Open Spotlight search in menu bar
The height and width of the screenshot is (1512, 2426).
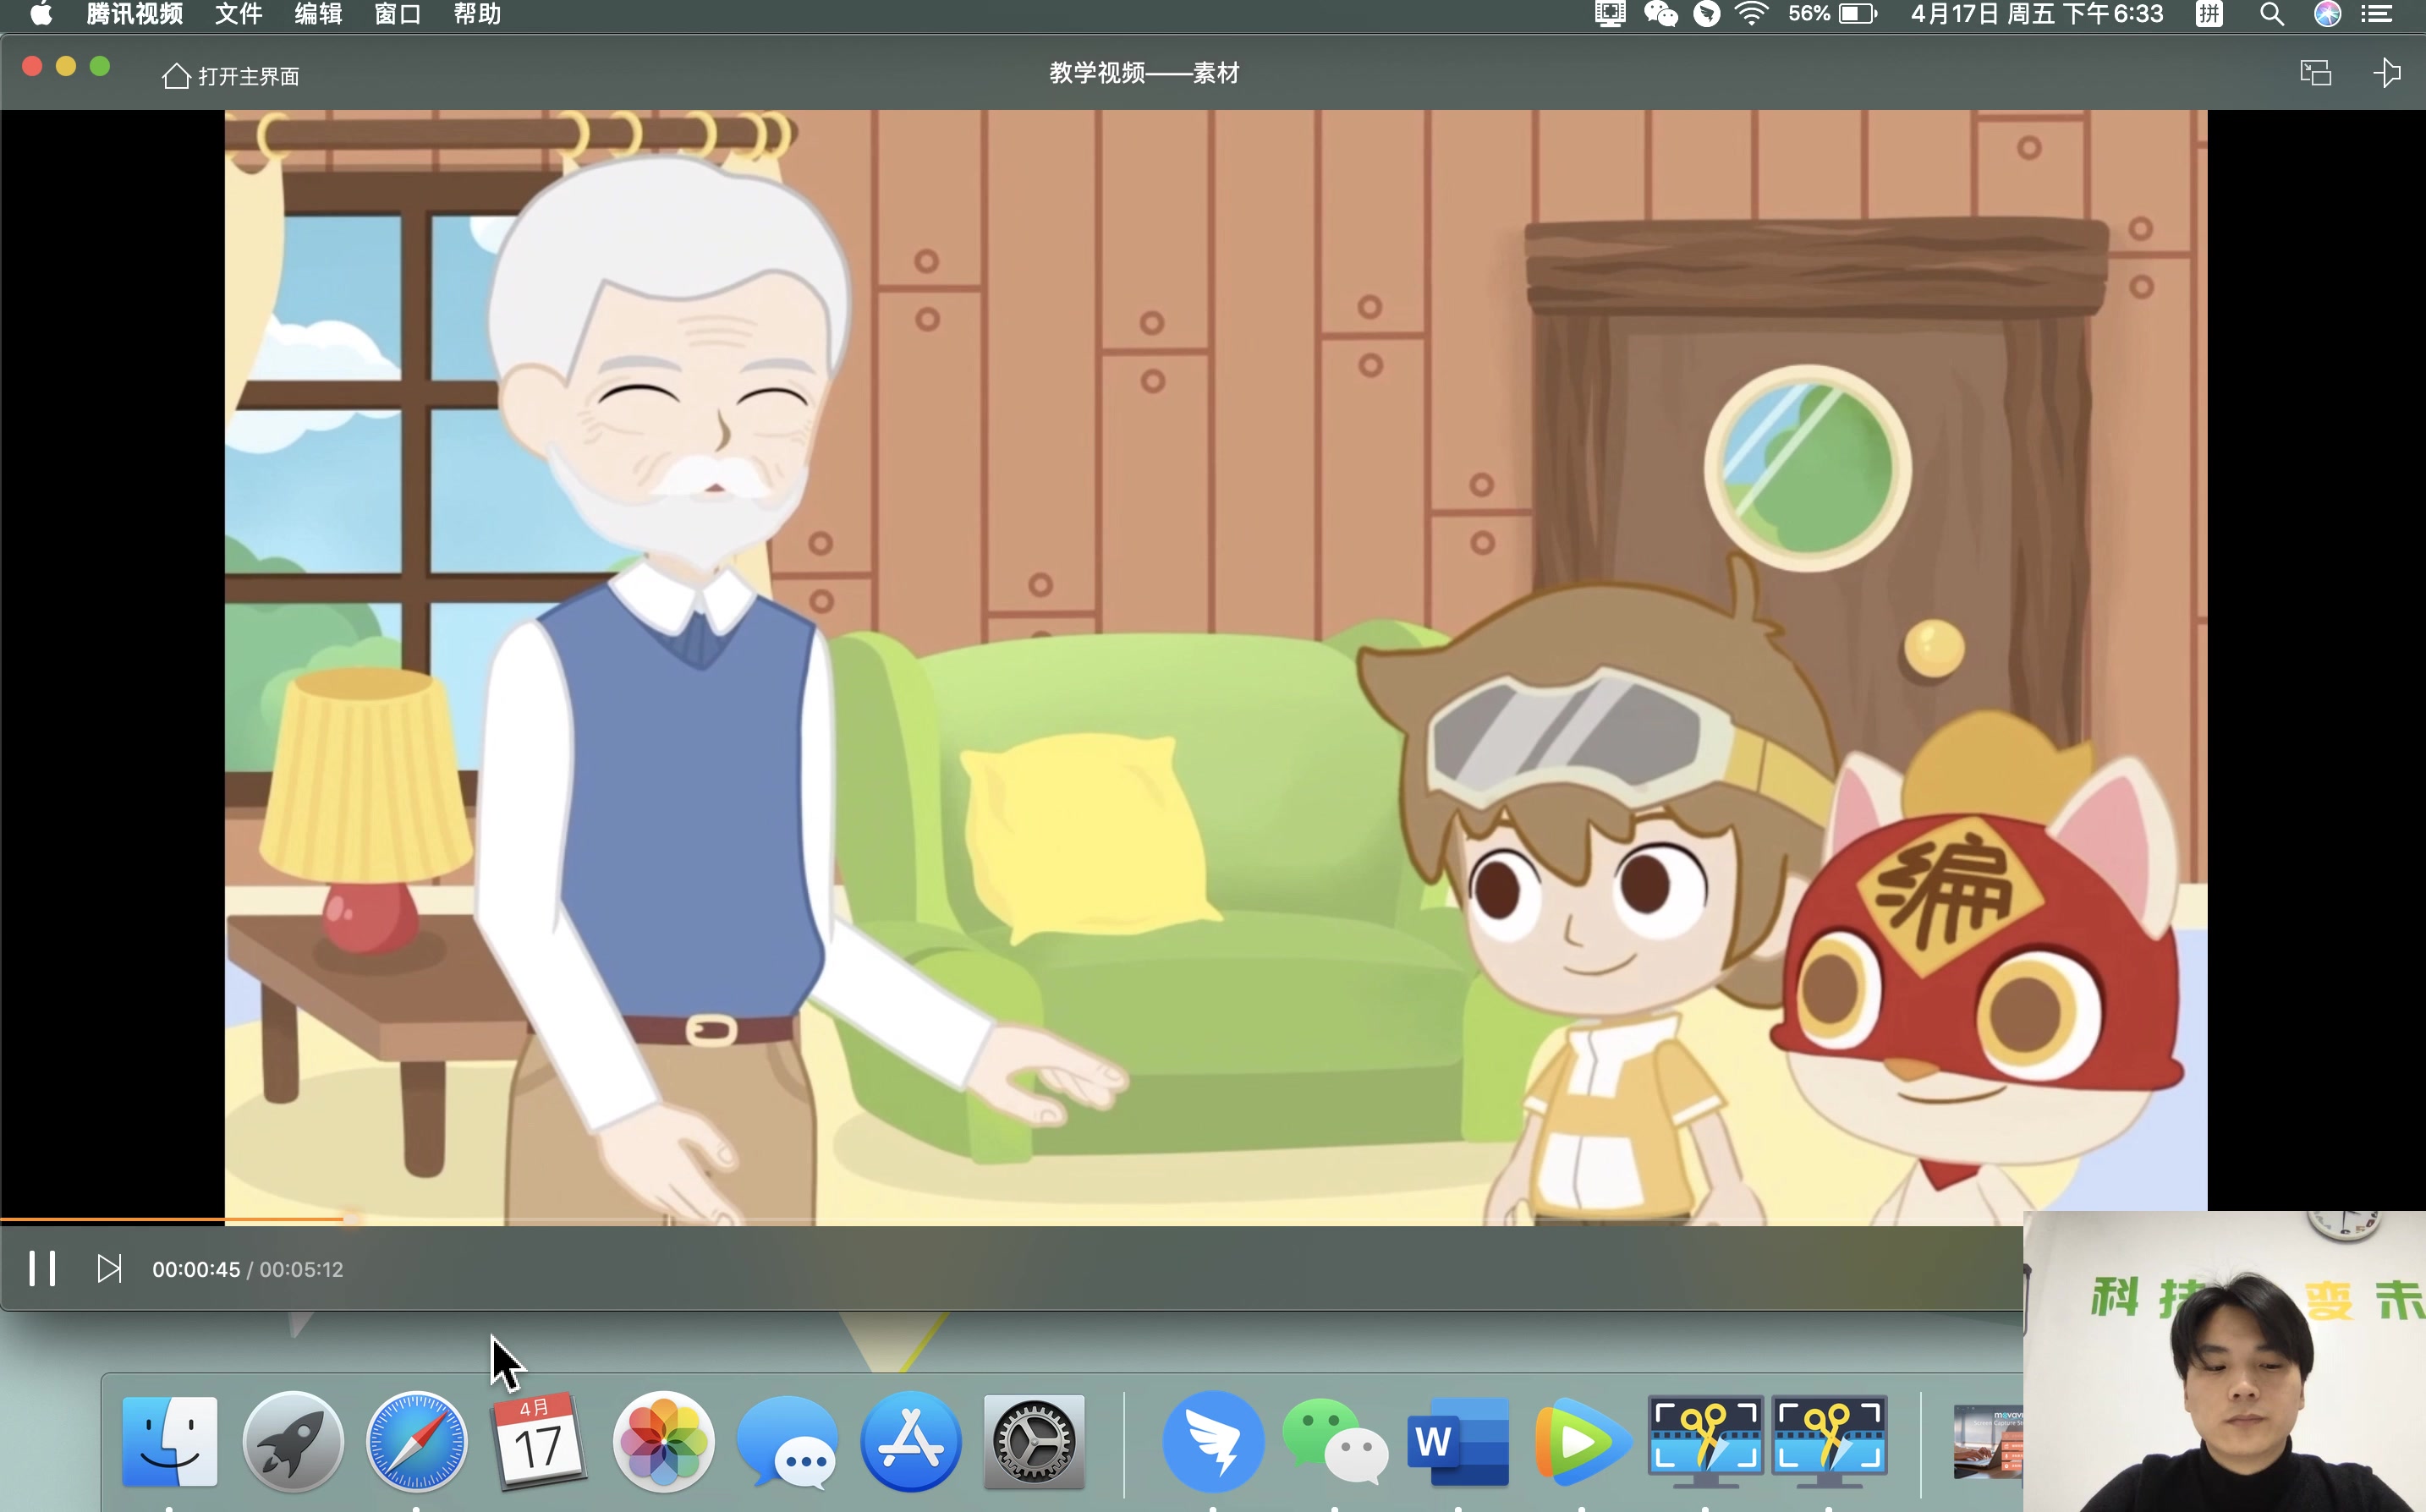(2271, 14)
